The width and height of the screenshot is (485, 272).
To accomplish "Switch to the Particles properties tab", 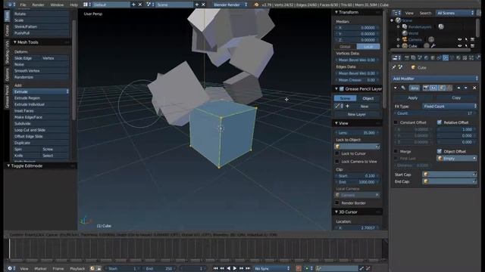I will pos(471,57).
